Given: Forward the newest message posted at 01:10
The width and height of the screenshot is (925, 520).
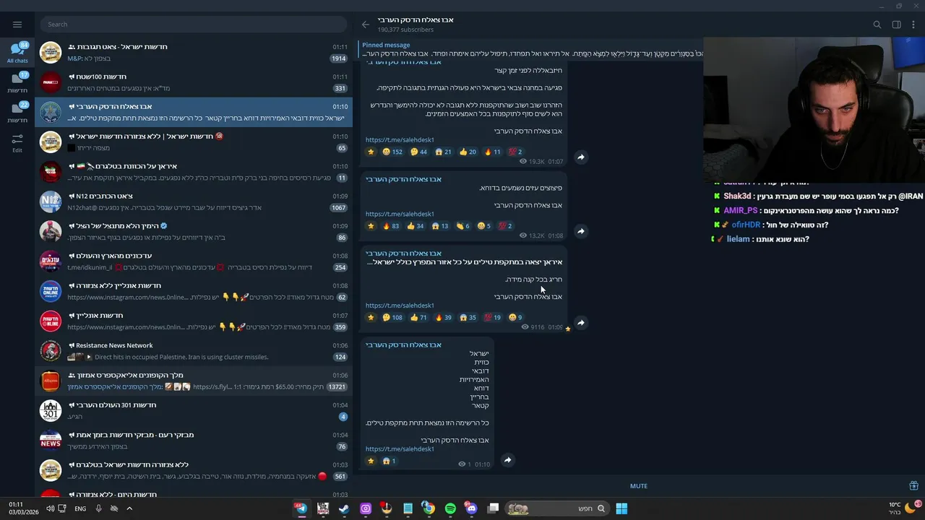Looking at the screenshot, I should click(507, 460).
